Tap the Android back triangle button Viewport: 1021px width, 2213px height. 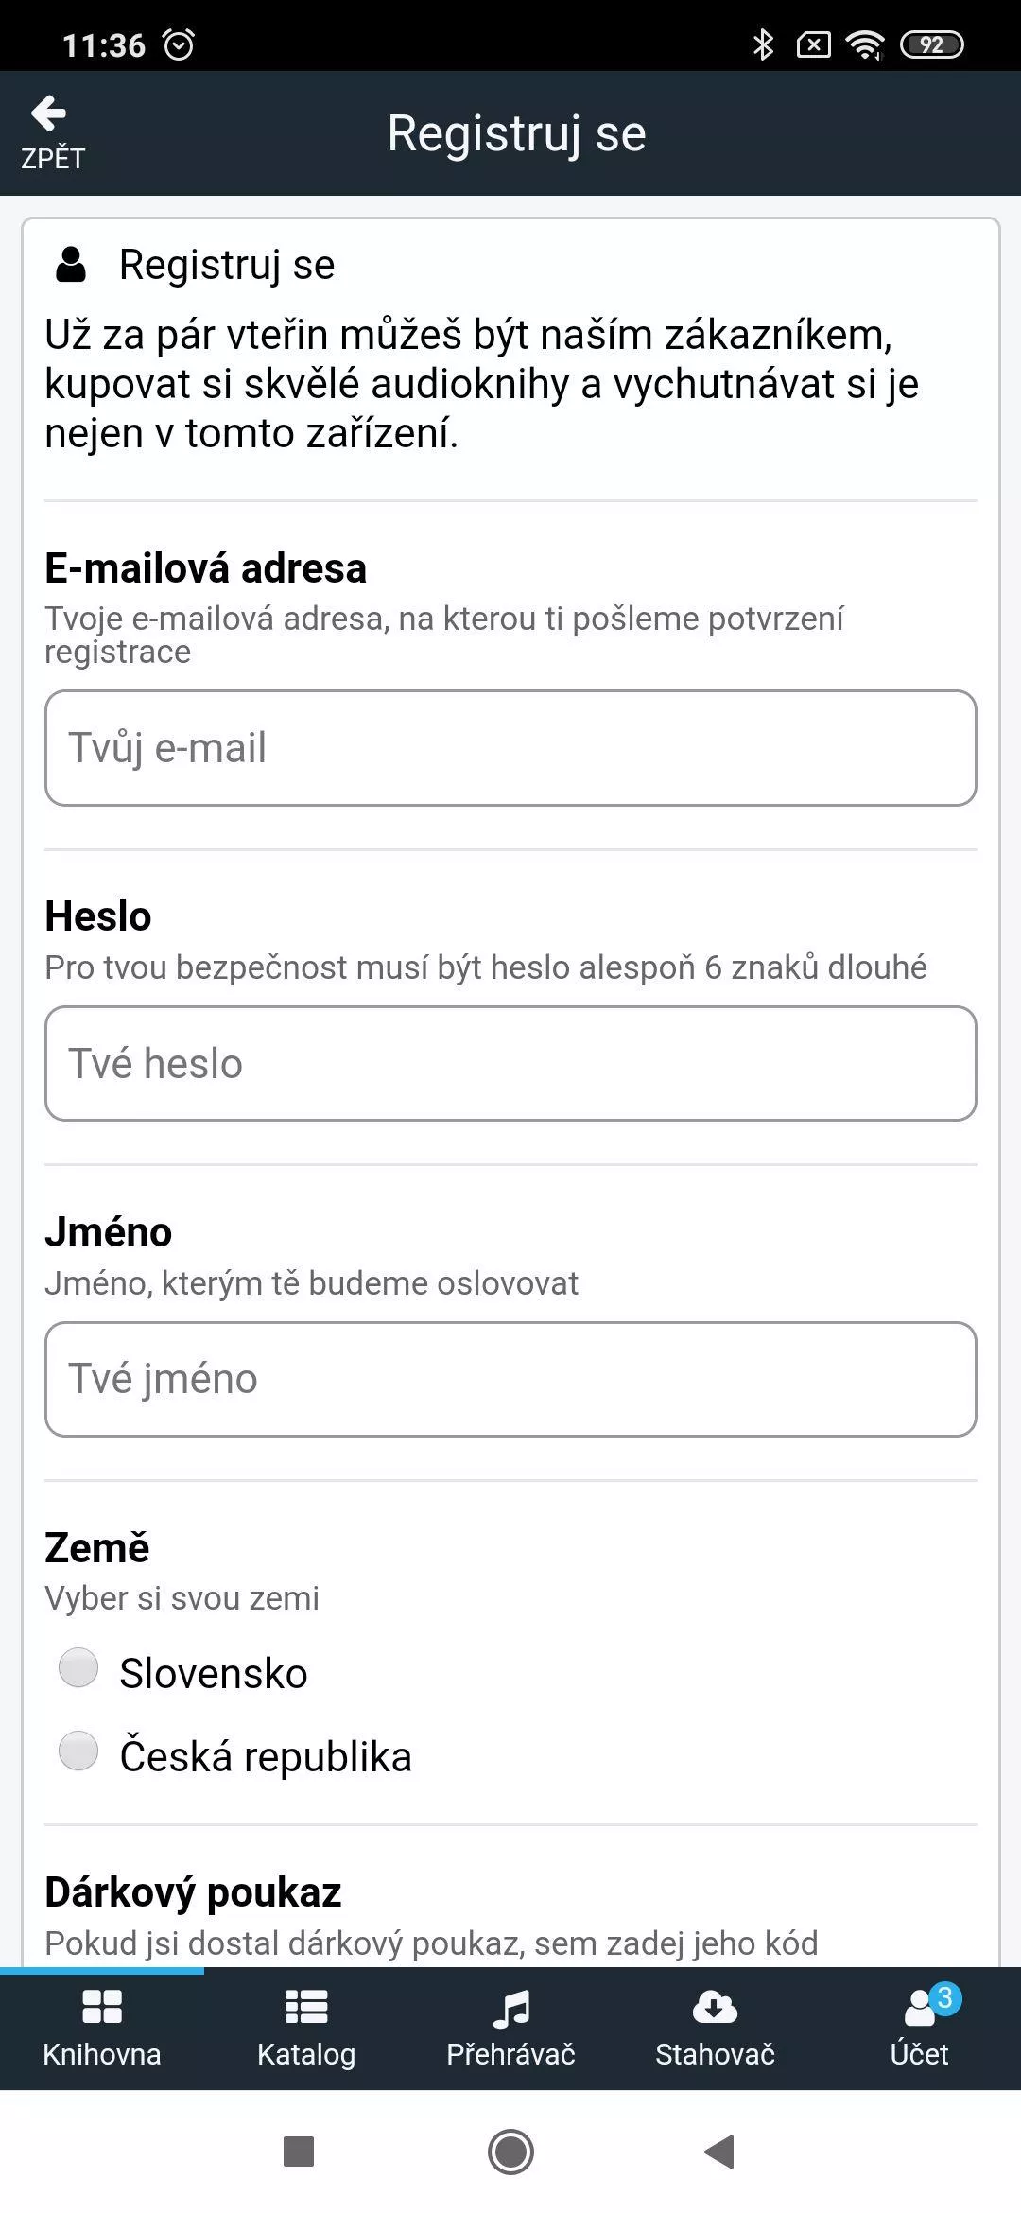tap(720, 2152)
